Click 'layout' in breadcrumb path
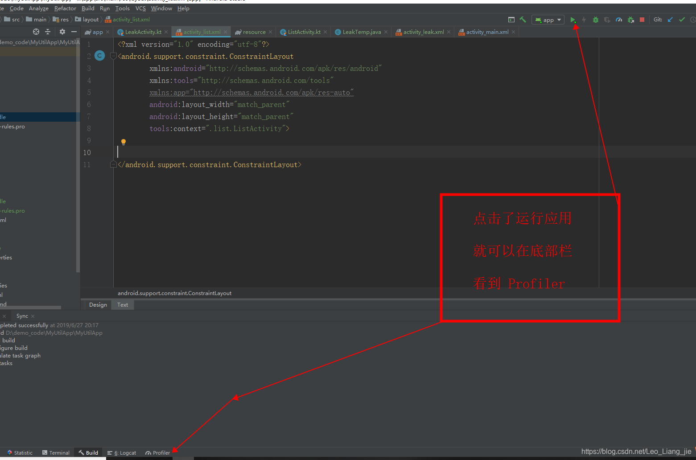 [x=87, y=20]
